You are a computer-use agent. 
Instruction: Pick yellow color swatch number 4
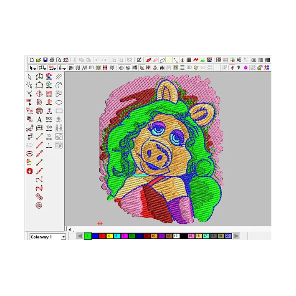[109, 236]
